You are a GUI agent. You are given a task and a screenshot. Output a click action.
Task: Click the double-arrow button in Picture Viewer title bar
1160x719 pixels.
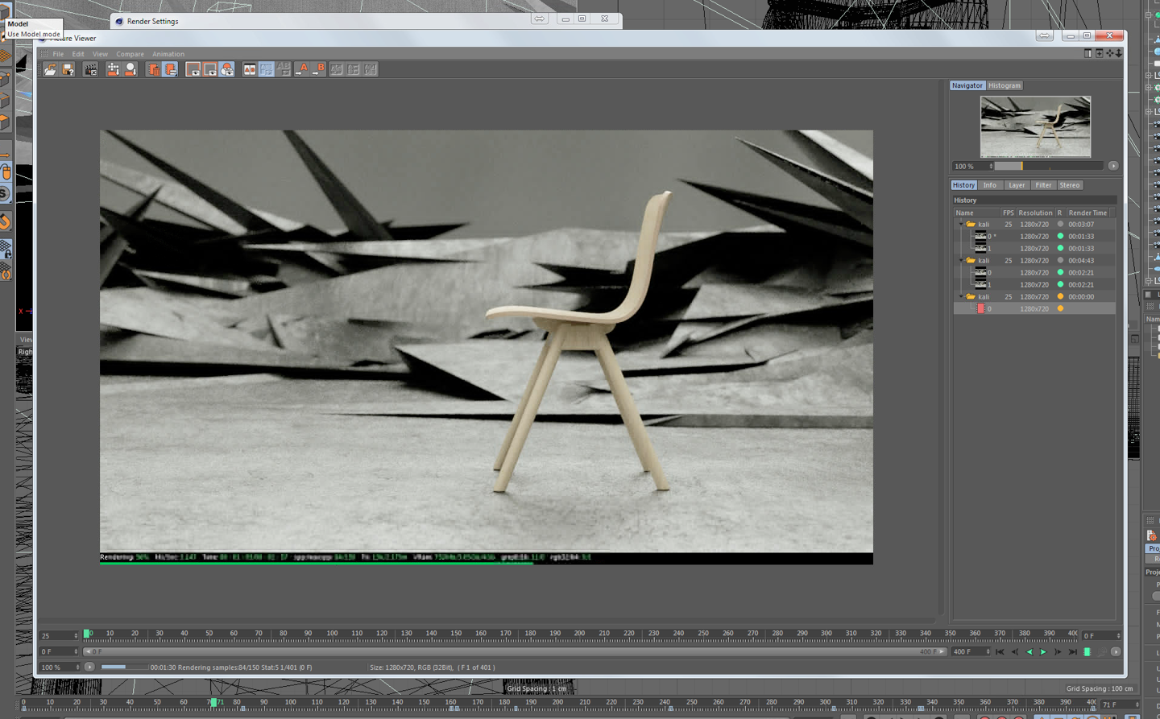coord(1045,35)
